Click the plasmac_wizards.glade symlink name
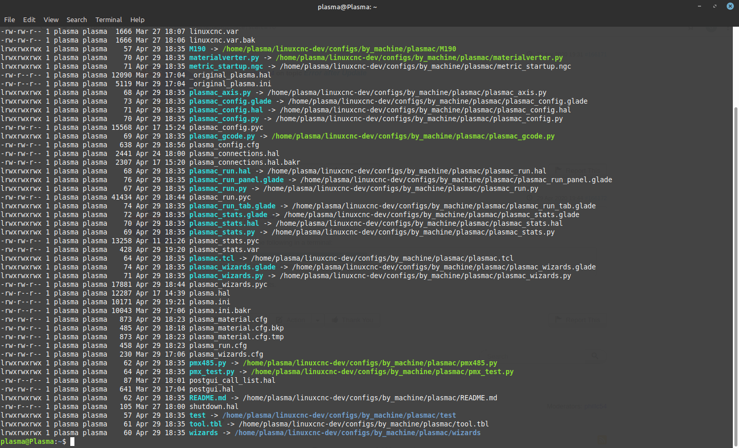This screenshot has width=739, height=448. [232, 267]
